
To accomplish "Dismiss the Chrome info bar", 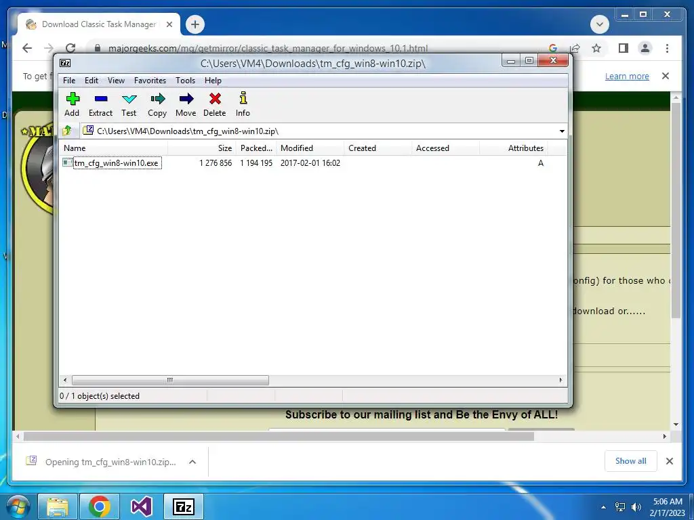I will (x=666, y=76).
